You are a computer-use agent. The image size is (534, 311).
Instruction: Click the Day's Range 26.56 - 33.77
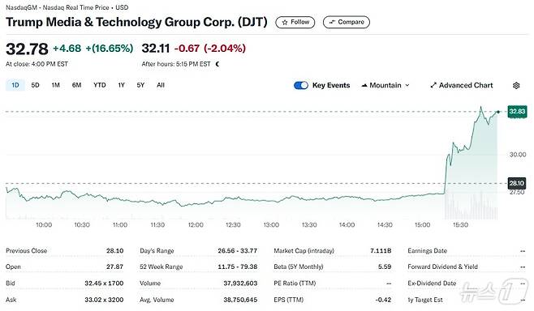(237, 251)
